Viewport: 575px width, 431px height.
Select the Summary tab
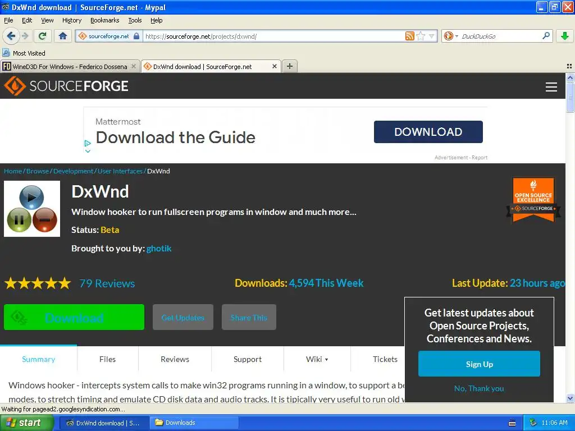39,359
